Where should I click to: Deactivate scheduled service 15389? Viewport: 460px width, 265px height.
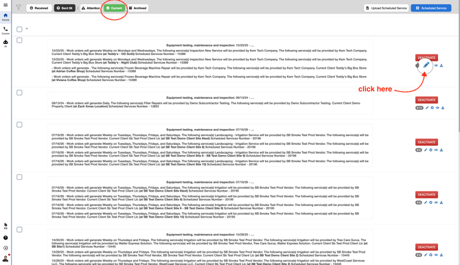(426, 58)
